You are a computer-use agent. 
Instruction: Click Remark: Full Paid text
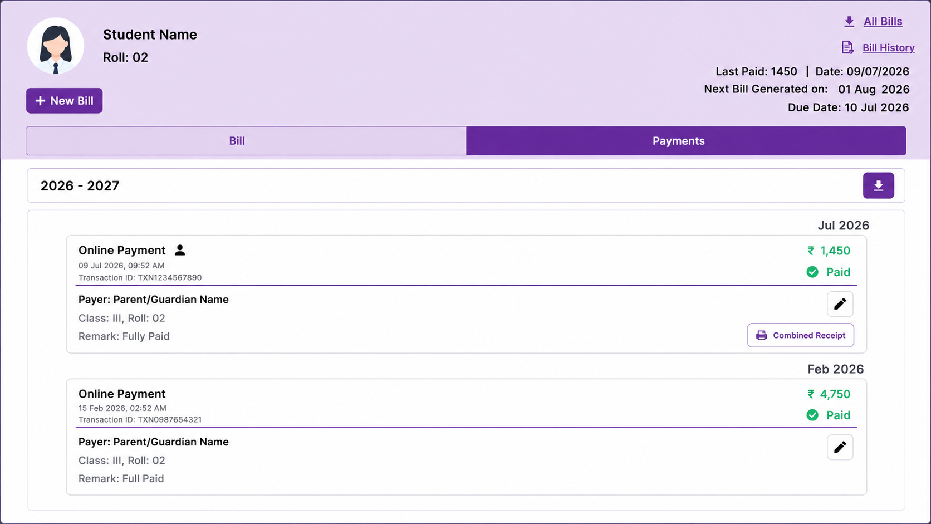(x=121, y=479)
